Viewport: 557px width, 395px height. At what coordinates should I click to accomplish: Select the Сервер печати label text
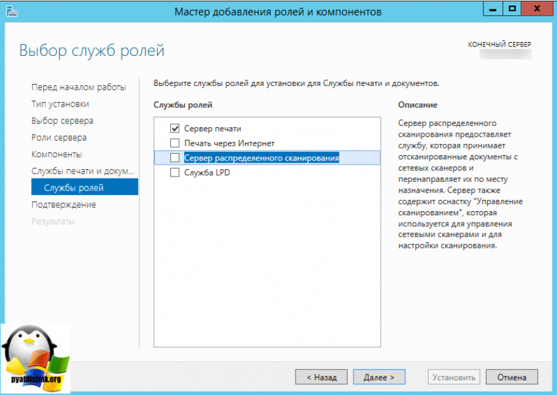click(212, 129)
